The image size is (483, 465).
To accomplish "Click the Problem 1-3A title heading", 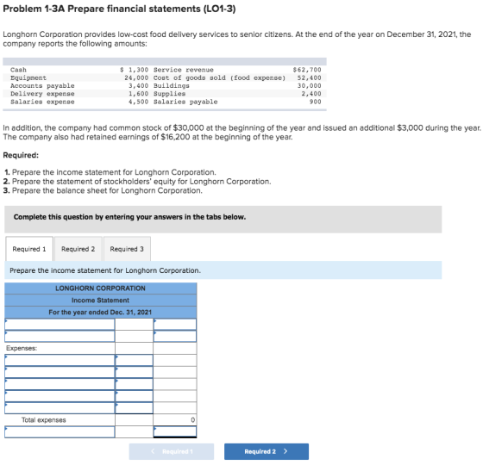I will [119, 9].
